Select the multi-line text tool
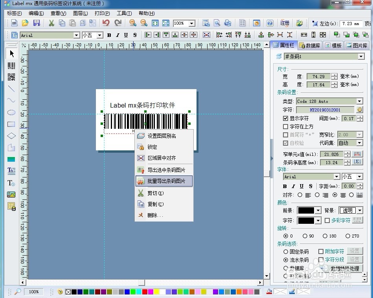This screenshot has height=298, width=373. pyautogui.click(x=11, y=171)
